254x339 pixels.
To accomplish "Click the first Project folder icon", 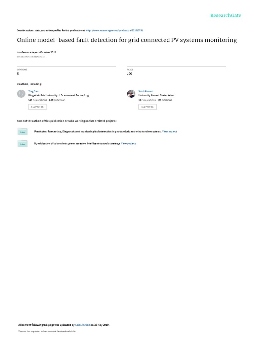I will coord(22,131).
